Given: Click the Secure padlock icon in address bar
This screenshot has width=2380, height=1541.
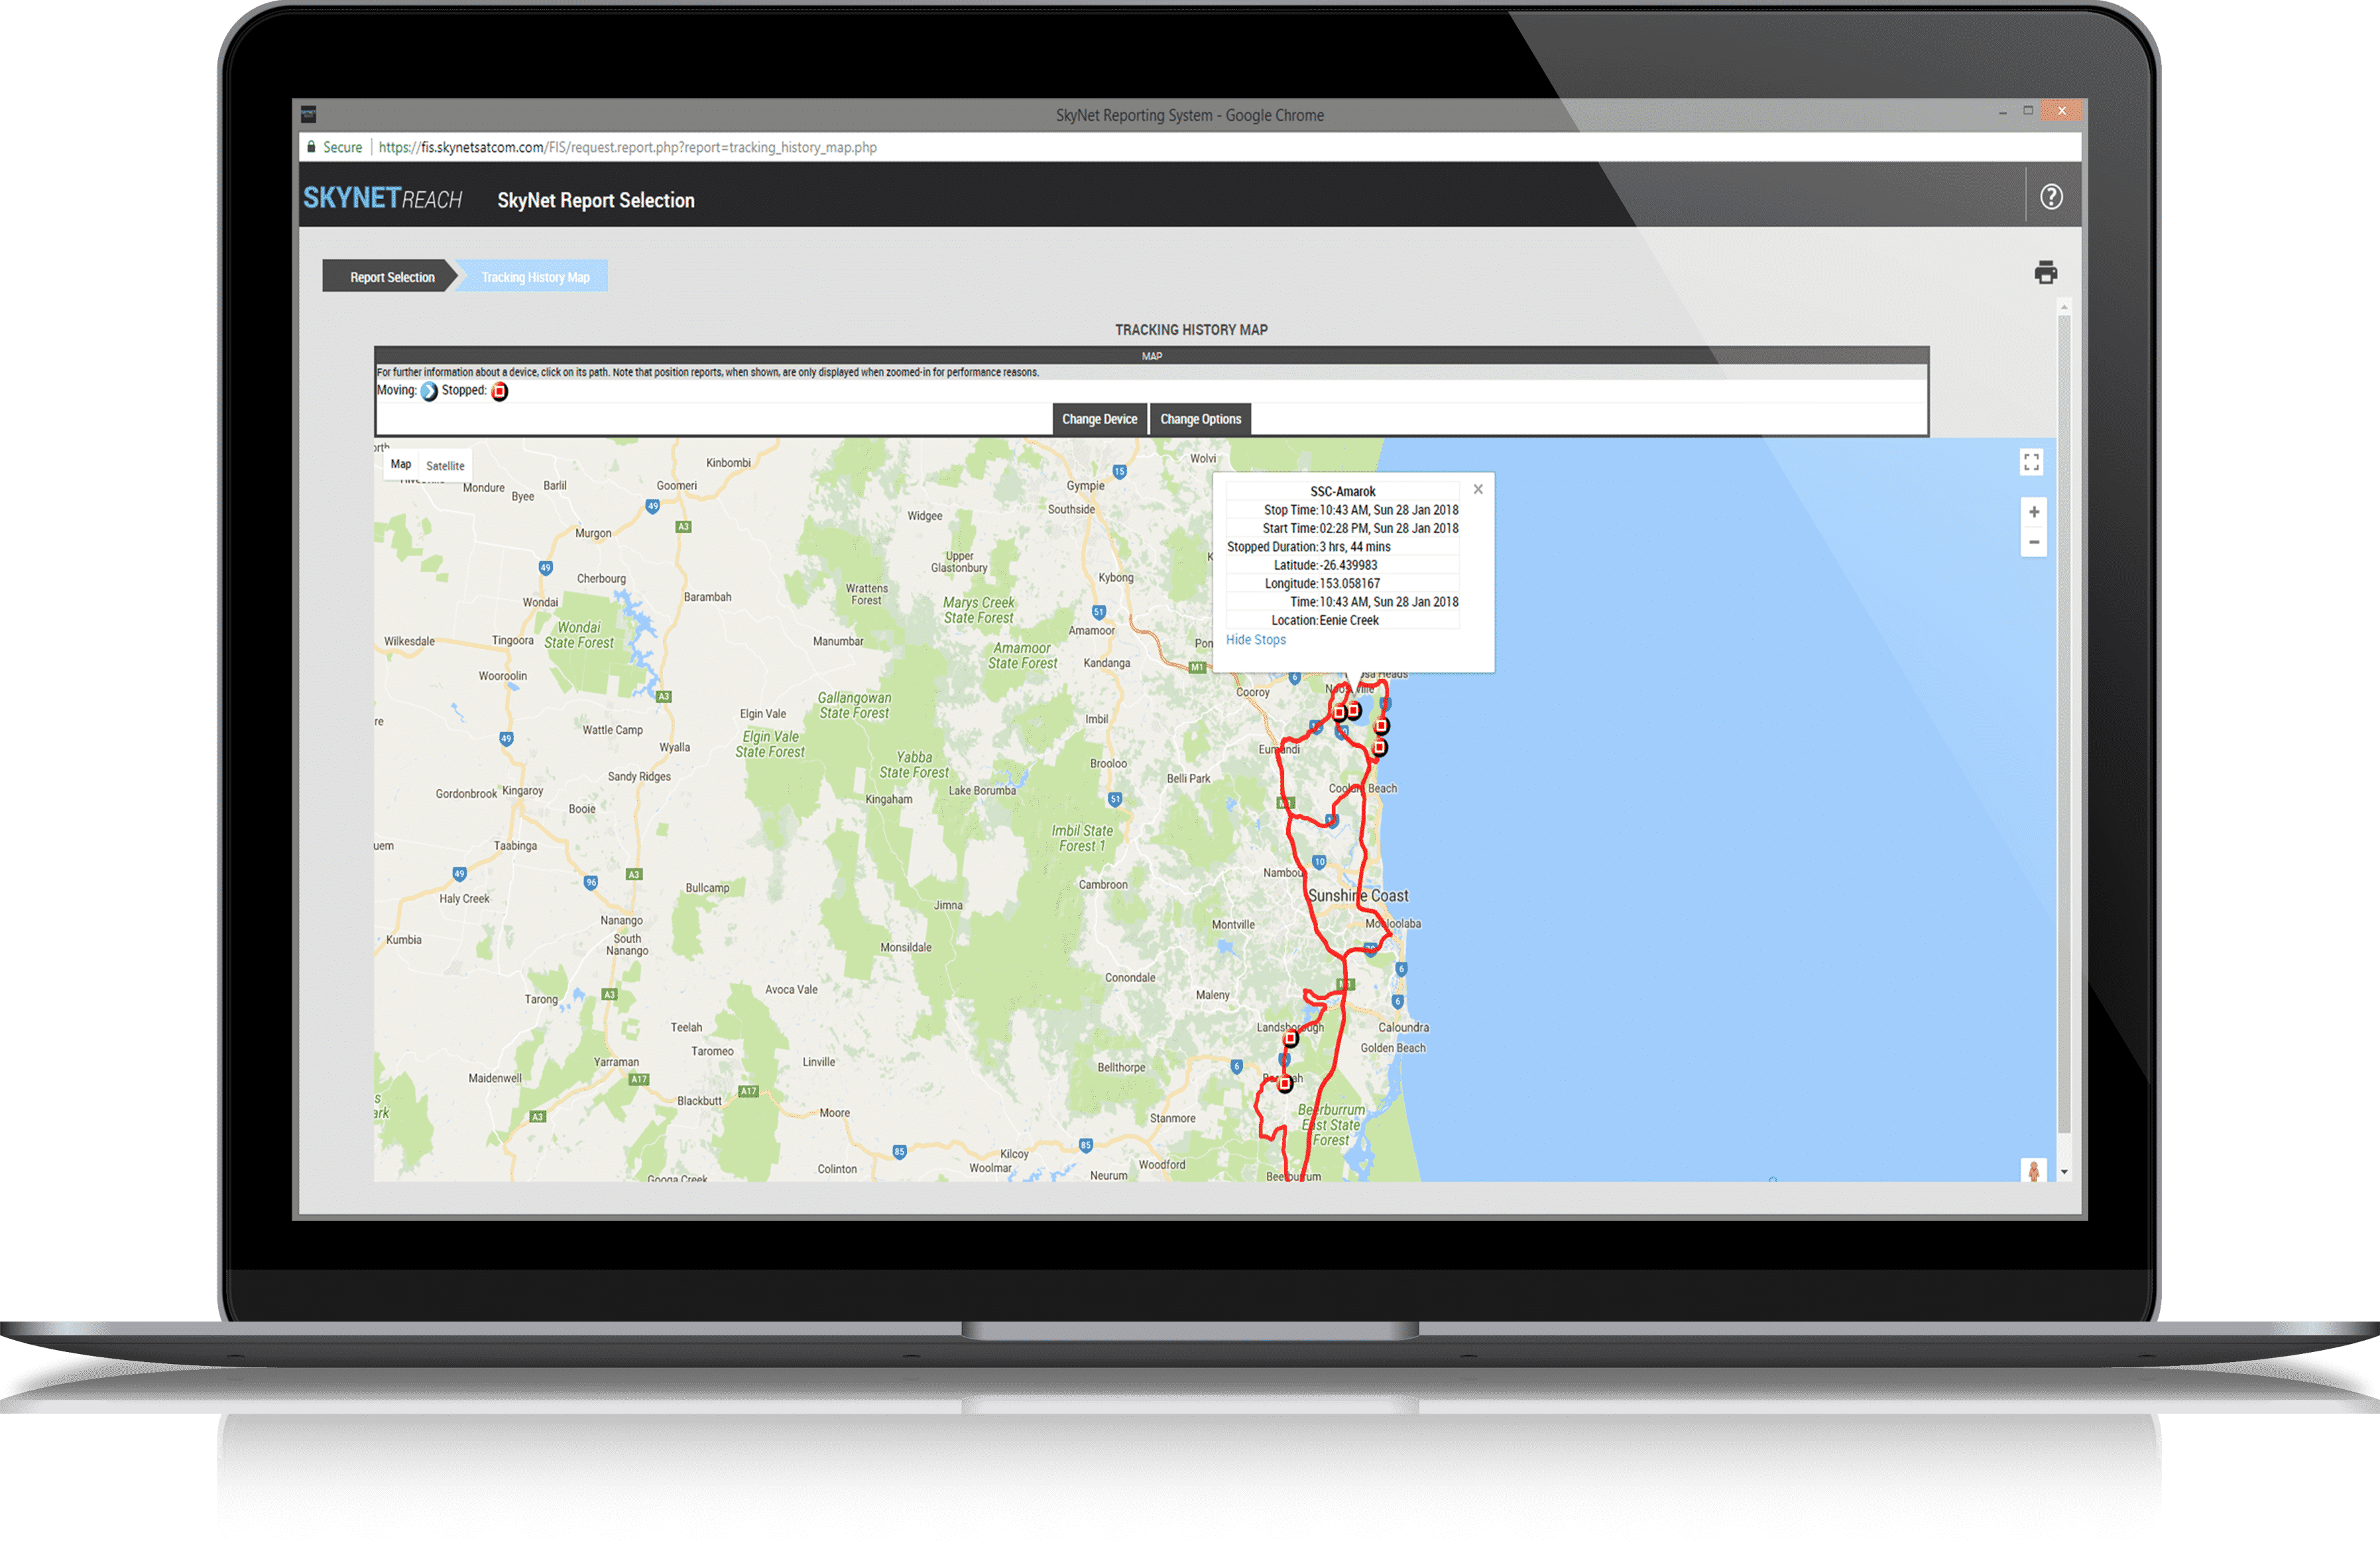Looking at the screenshot, I should [x=311, y=147].
